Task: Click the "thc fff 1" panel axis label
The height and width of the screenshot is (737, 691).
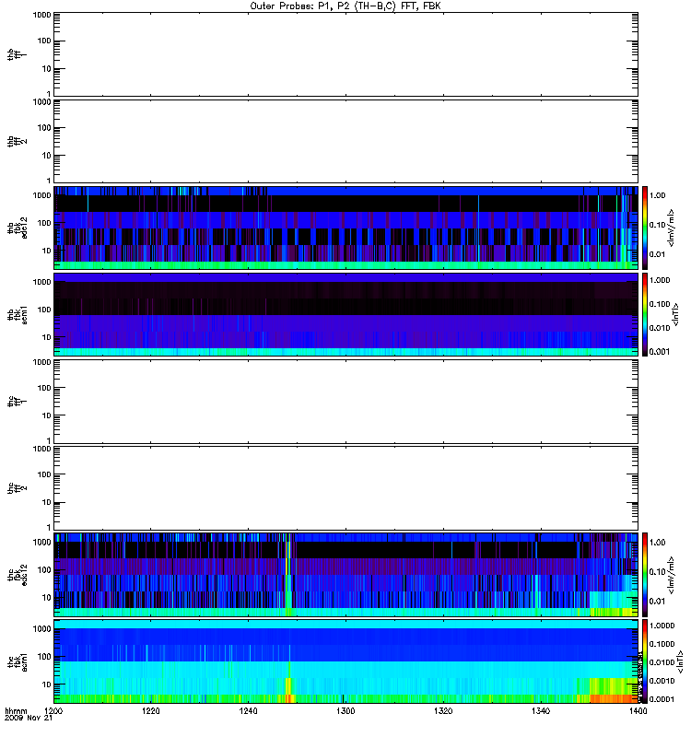Action: 17,402
